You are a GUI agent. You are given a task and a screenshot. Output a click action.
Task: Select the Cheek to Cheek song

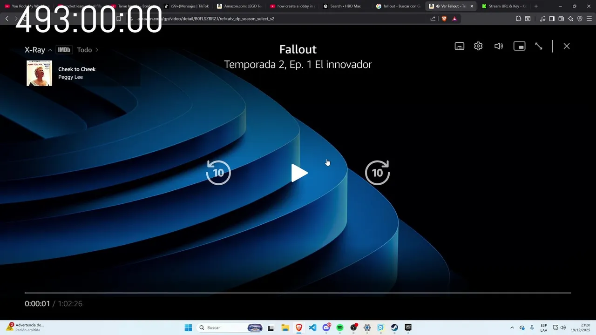click(77, 69)
